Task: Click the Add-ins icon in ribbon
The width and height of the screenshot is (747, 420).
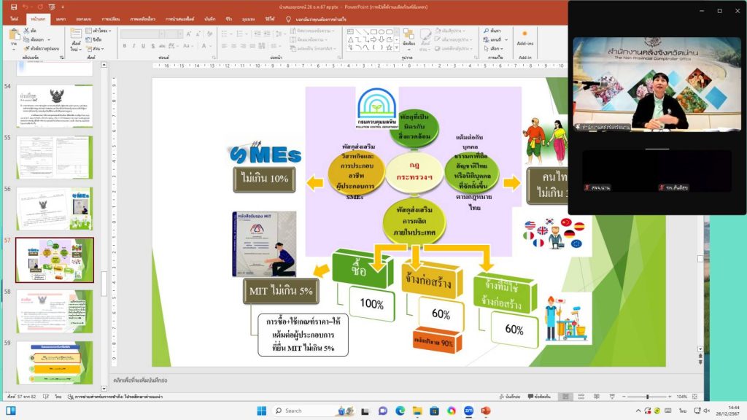Action: click(x=525, y=36)
